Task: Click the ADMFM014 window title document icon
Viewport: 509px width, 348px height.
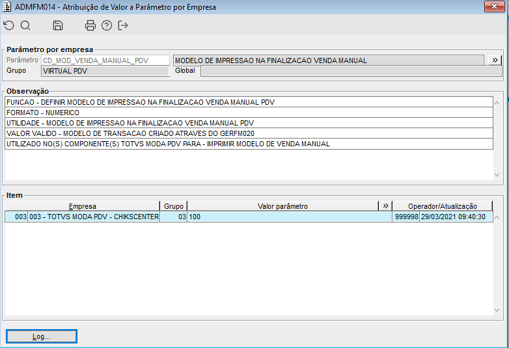Action: 7,7
